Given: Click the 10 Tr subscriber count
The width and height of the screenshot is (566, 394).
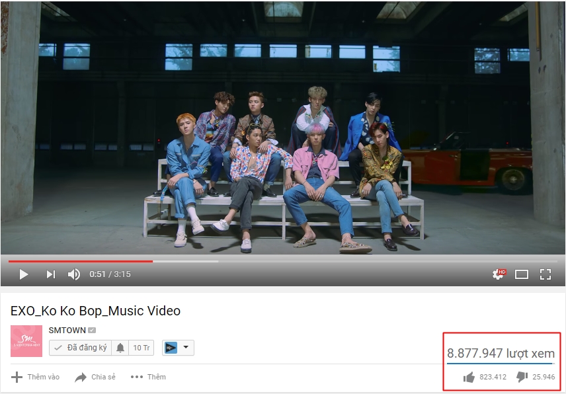Looking at the screenshot, I should [141, 348].
